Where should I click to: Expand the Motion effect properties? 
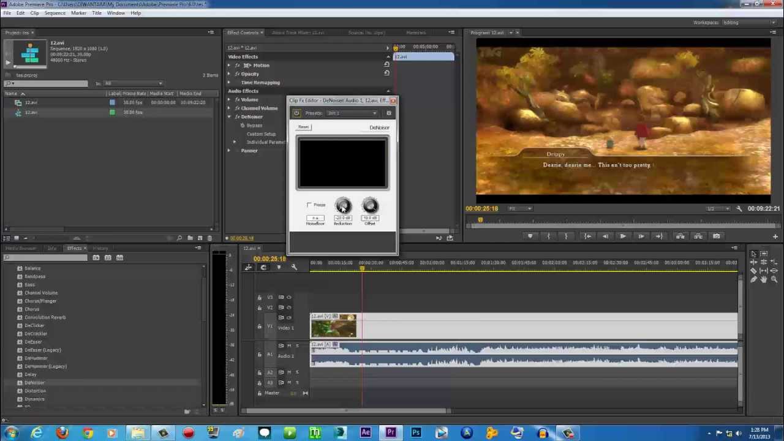tap(230, 65)
